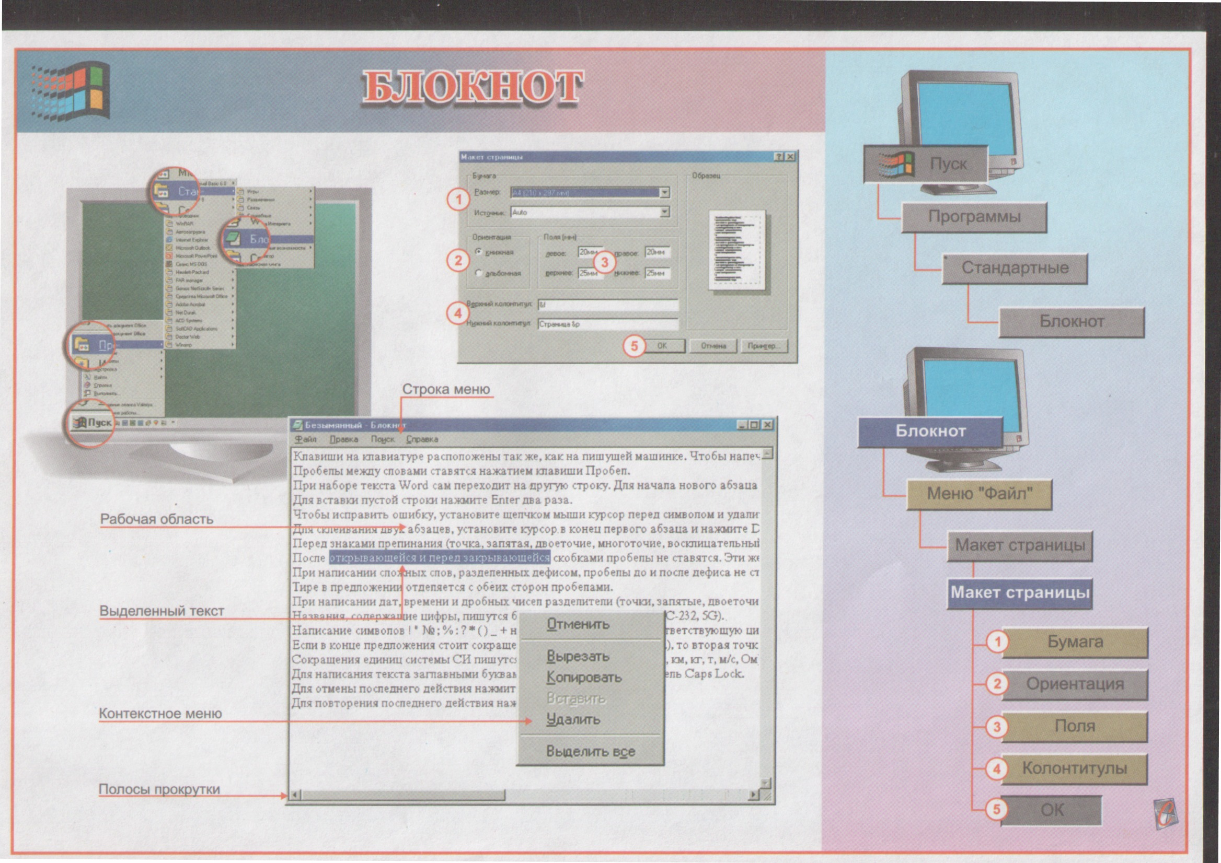Select книжная portrait orientation radio
This screenshot has width=1221, height=863.
point(479,251)
